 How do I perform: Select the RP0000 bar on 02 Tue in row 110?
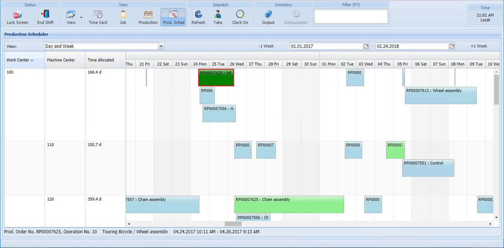pyautogui.click(x=353, y=150)
